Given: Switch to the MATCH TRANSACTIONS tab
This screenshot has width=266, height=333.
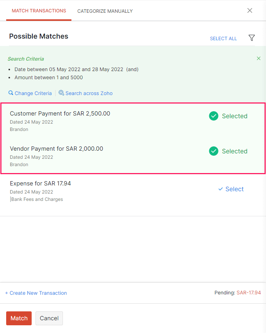Looking at the screenshot, I should click(x=39, y=11).
